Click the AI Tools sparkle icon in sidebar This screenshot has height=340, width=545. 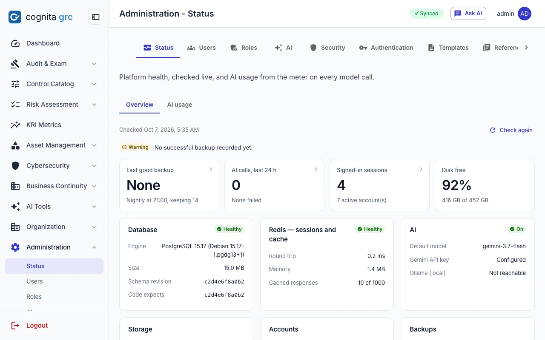tap(15, 207)
